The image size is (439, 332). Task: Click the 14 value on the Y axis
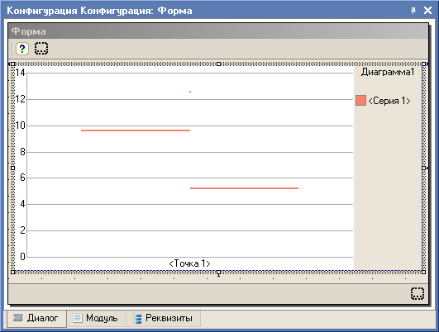coord(20,73)
